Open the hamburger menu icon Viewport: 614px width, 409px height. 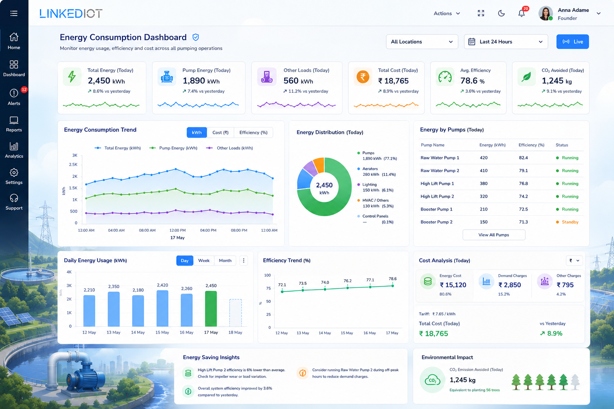[x=14, y=14]
